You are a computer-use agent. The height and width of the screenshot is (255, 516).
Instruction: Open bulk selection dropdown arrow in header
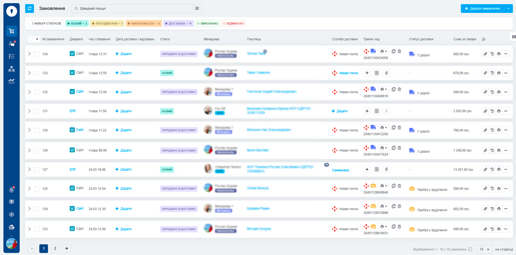pos(37,39)
